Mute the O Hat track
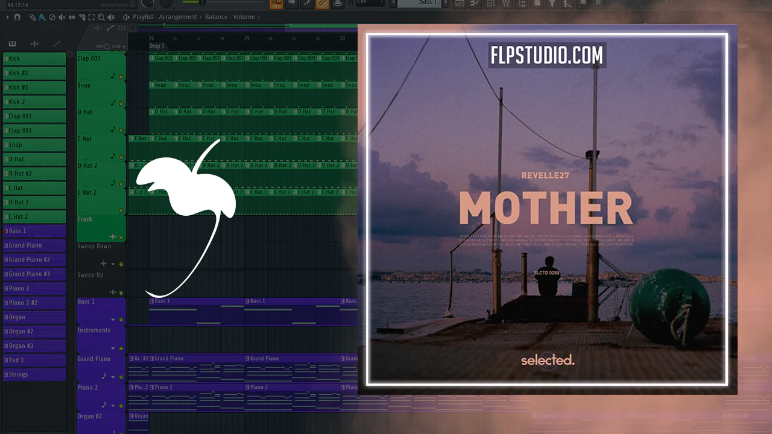Viewport: 772px width, 434px height. click(121, 130)
